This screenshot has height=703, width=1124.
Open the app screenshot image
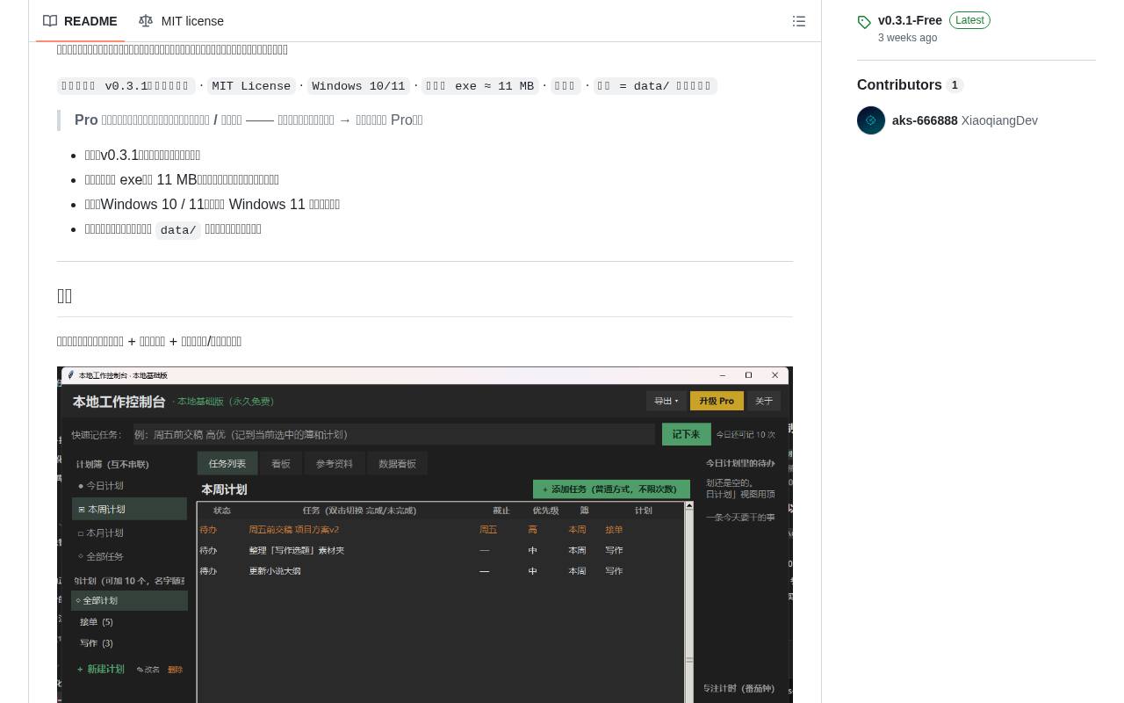(x=425, y=534)
